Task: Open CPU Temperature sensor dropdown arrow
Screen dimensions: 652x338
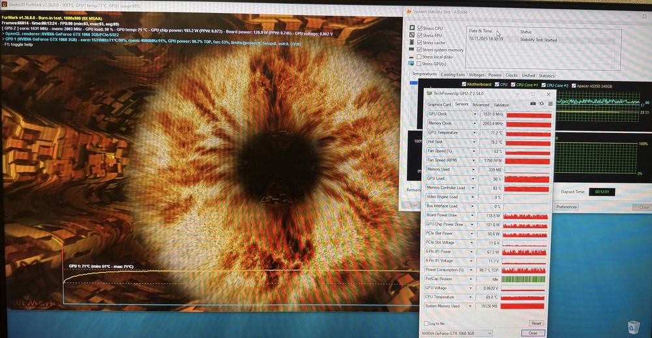Action: [471, 297]
